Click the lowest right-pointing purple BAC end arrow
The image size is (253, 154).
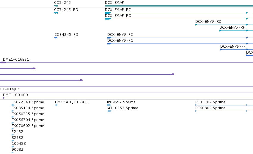click(82, 80)
